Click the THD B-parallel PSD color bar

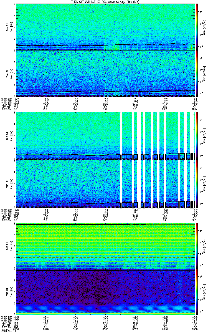[x=197, y=184]
